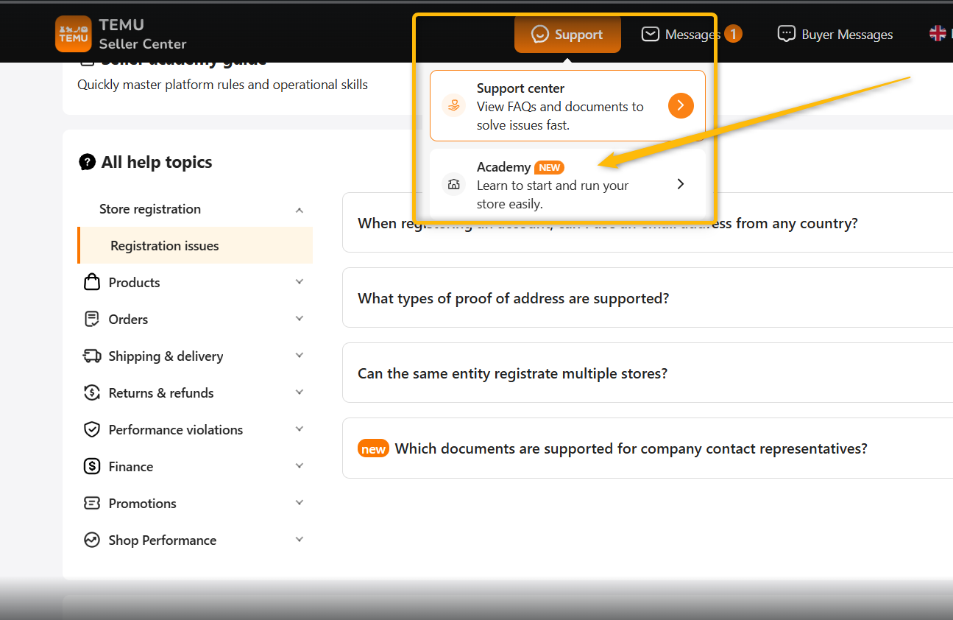The image size is (953, 620).
Task: Click the Shipping & delivery truck icon
Action: [x=92, y=356]
